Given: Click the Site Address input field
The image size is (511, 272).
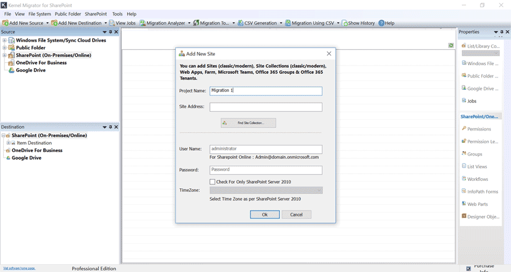Looking at the screenshot, I should [x=266, y=107].
